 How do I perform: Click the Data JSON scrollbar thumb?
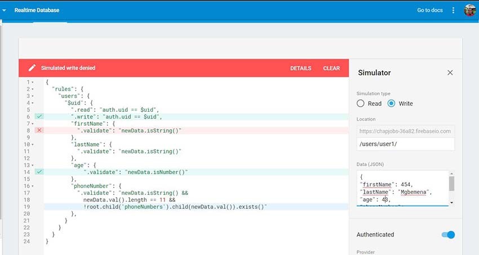pyautogui.click(x=451, y=184)
